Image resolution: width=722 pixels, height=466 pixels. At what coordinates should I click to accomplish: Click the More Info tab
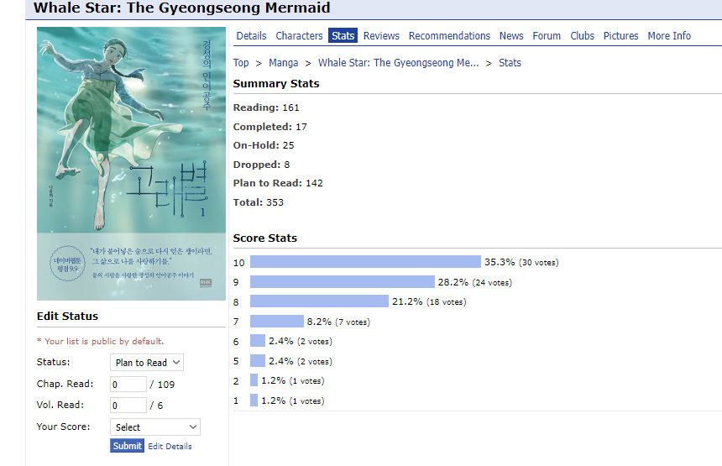[x=669, y=35]
